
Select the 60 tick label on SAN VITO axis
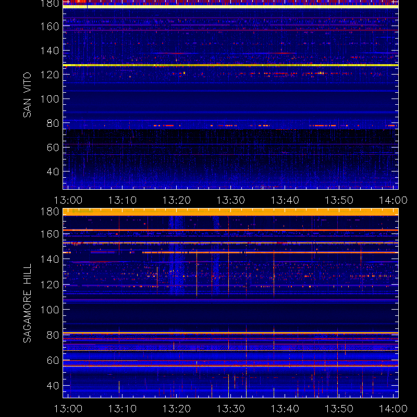coord(53,148)
